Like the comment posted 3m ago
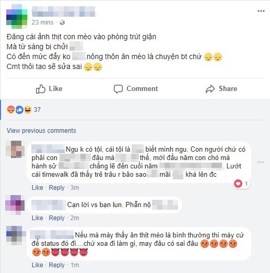270x273 pixels. coord(37,188)
